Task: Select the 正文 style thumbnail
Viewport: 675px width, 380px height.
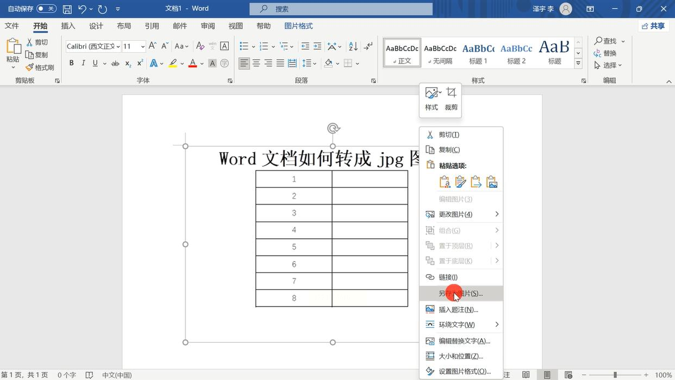Action: click(x=402, y=52)
